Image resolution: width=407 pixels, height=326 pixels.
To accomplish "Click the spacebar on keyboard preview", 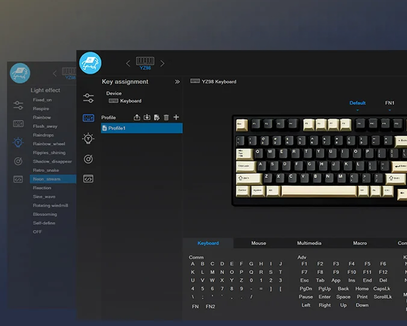I will (x=319, y=191).
